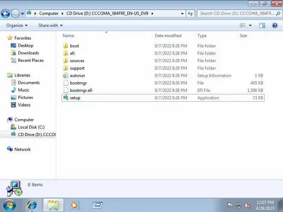Click Computer in the address bar
The image size is (283, 212).
coord(49,13)
